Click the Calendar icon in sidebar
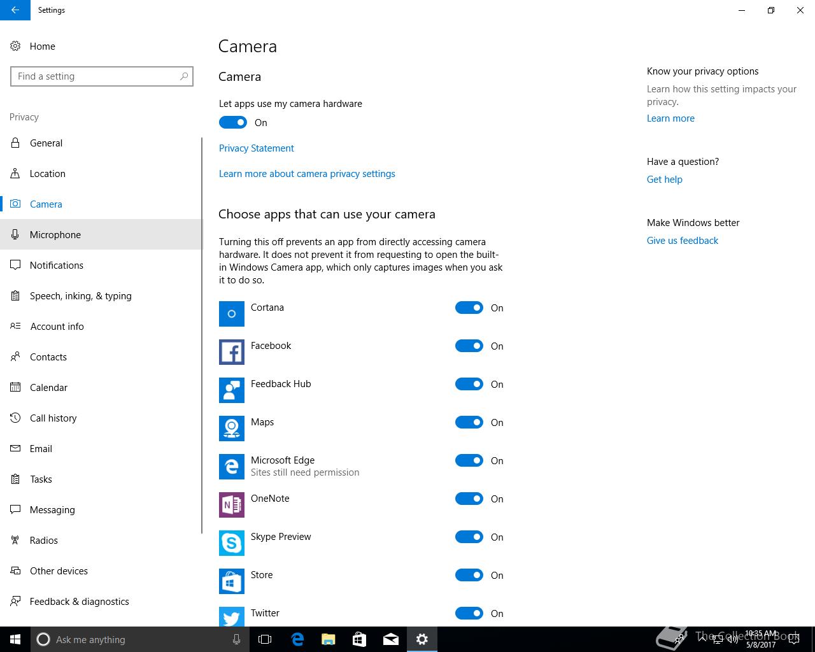815x652 pixels. 15,387
